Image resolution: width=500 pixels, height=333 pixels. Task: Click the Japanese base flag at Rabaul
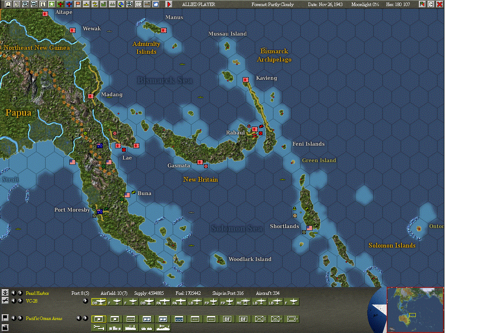click(255, 129)
